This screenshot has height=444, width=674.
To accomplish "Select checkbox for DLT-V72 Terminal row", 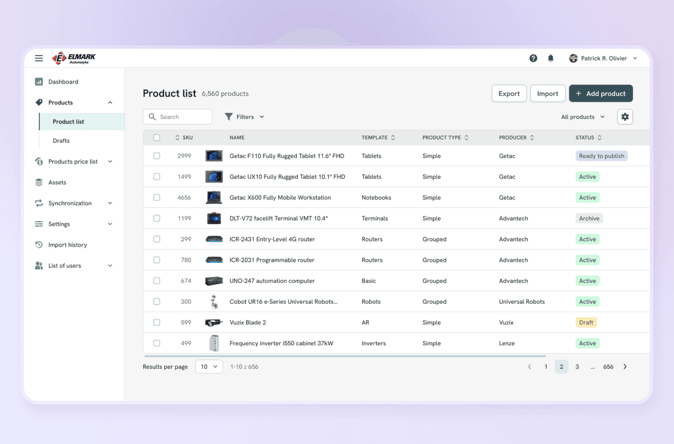I will pyautogui.click(x=157, y=218).
